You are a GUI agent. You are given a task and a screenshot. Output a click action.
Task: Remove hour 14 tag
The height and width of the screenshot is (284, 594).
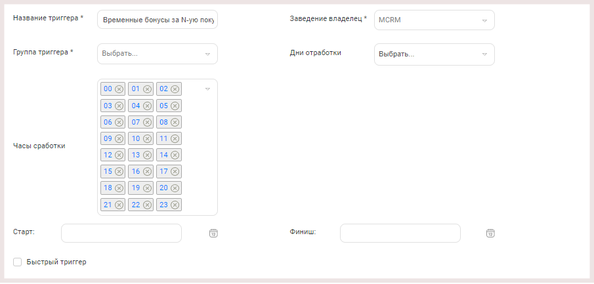pos(175,155)
